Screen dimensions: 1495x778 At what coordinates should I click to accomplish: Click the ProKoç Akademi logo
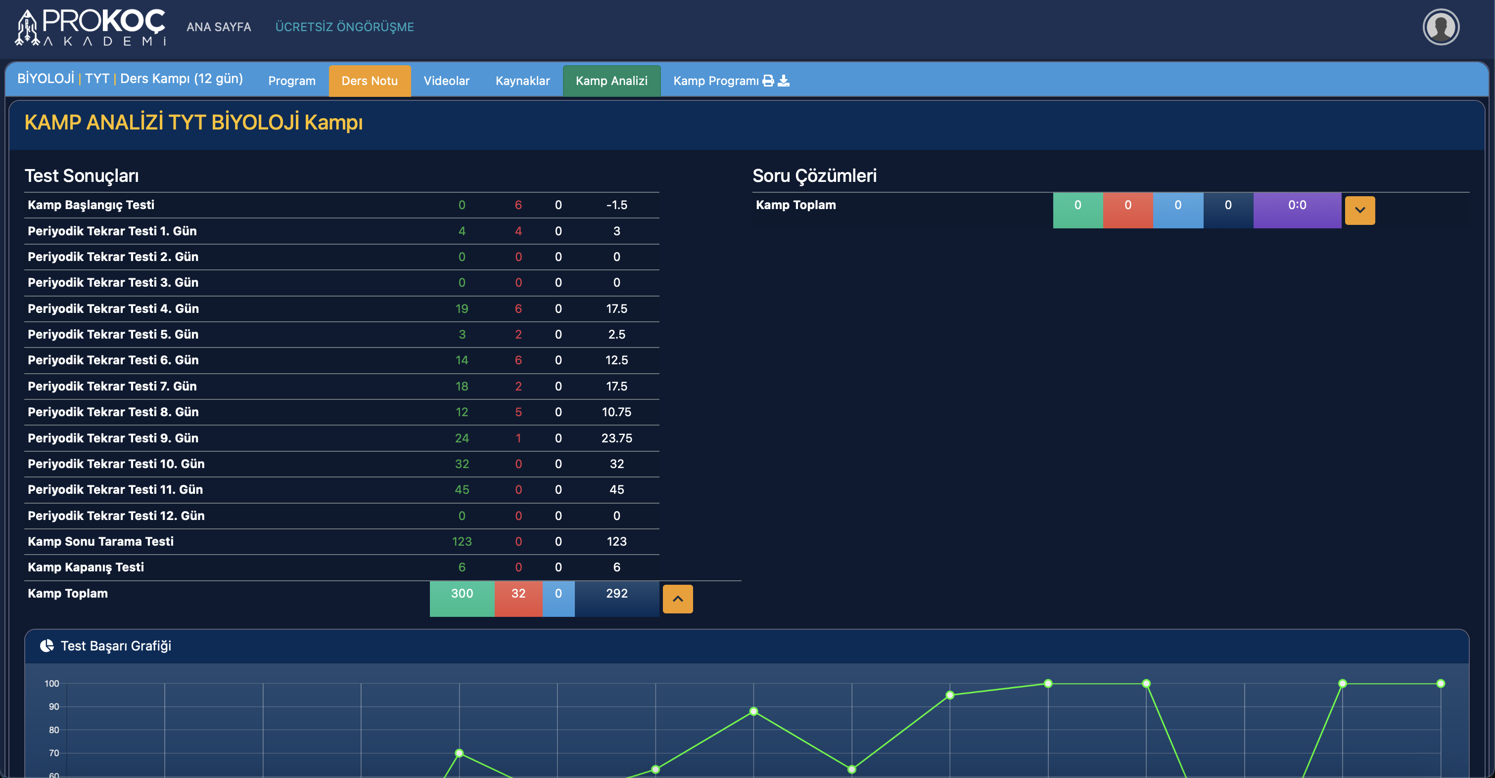tap(91, 27)
